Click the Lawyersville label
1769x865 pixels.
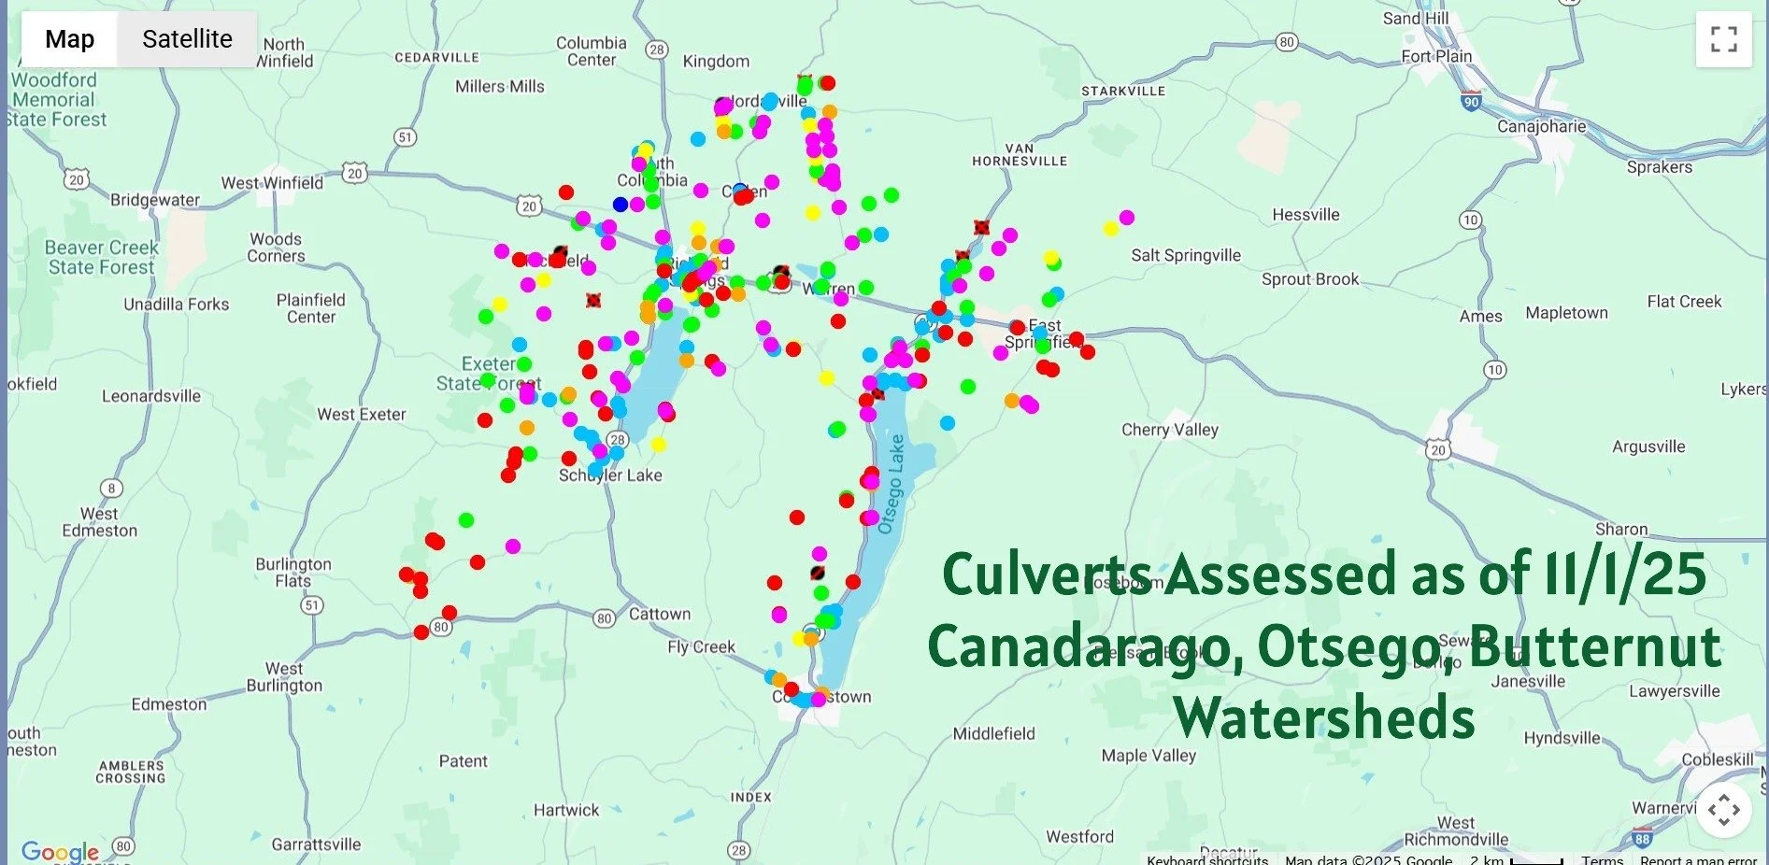coord(1675,691)
